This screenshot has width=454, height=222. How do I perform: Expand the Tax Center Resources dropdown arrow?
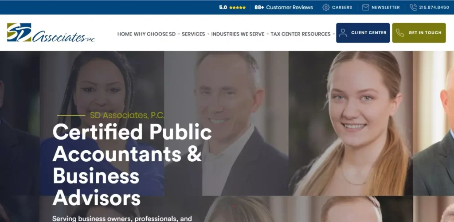click(333, 34)
